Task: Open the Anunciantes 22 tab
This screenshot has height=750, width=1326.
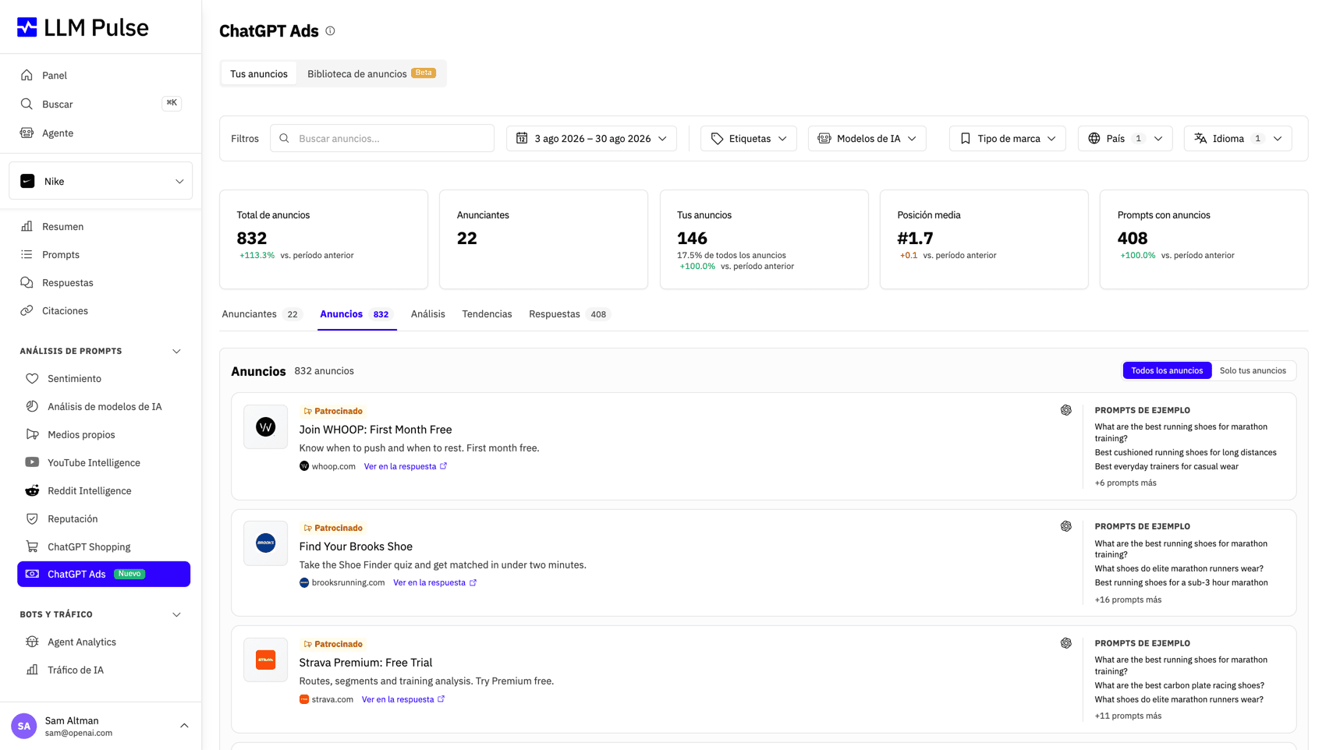Action: click(261, 314)
